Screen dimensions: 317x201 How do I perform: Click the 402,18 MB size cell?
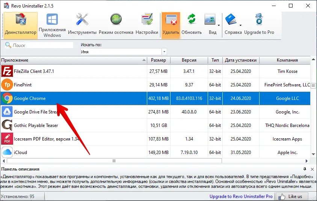coord(158,98)
